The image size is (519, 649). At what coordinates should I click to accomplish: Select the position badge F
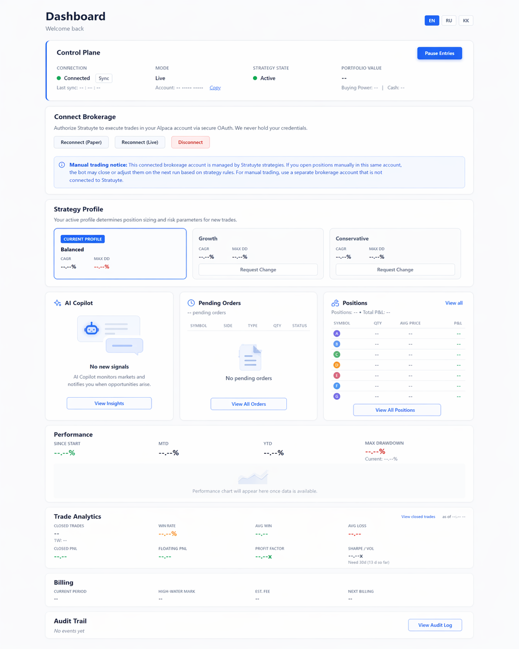pos(337,386)
